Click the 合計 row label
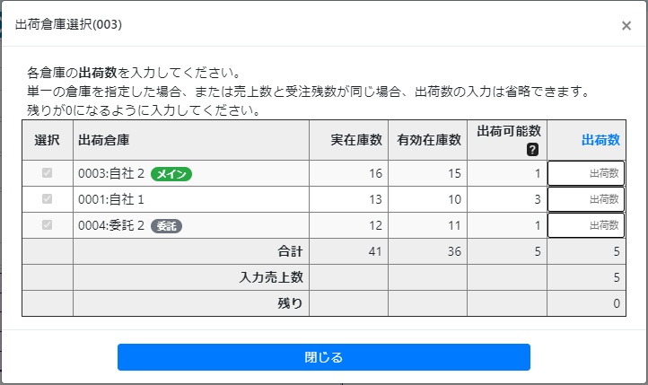Screen dimensions: 648x385 tap(290, 251)
